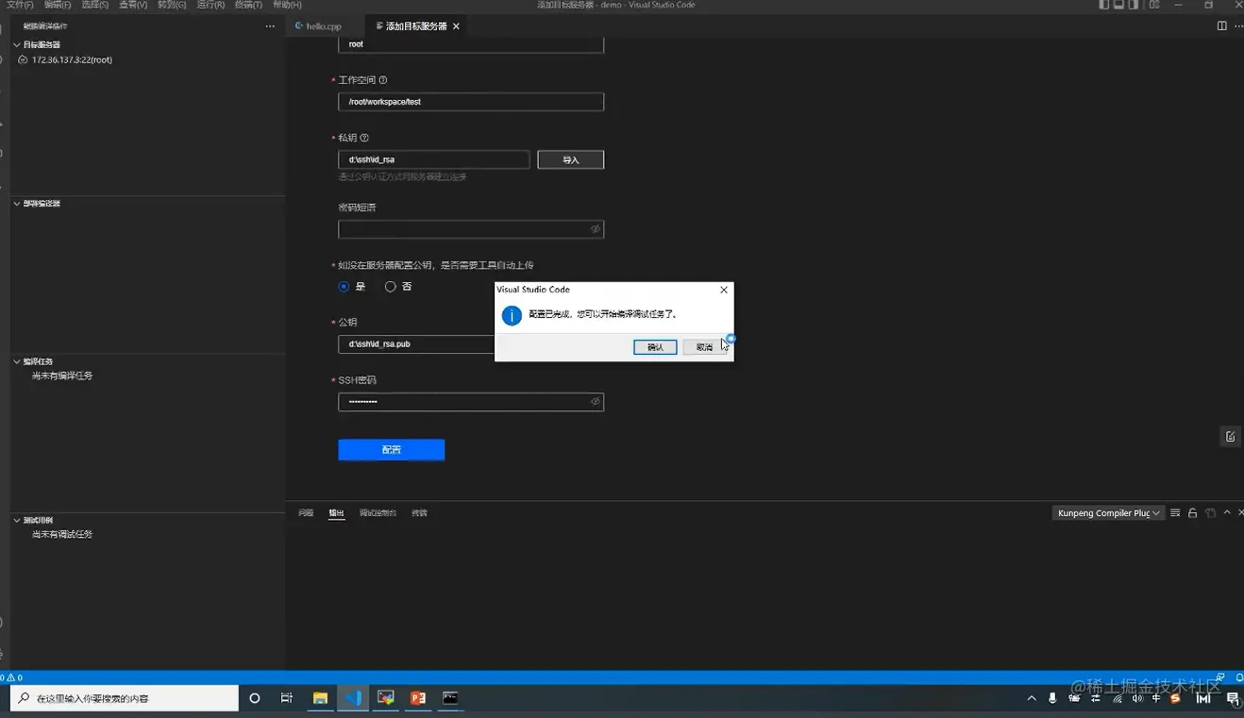The height and width of the screenshot is (718, 1244).
Task: Toggle primary sidebar layout icon in the title bar
Action: click(1104, 5)
